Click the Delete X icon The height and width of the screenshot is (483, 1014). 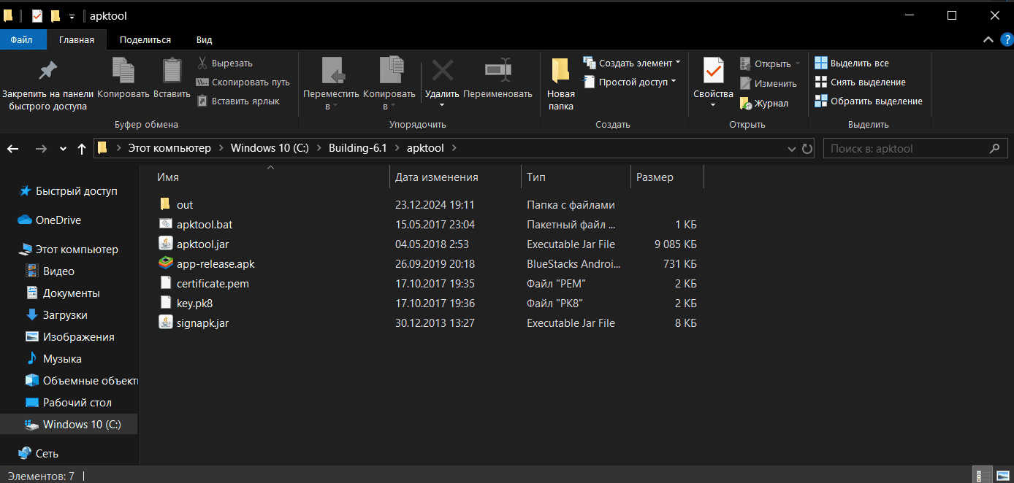[x=442, y=72]
